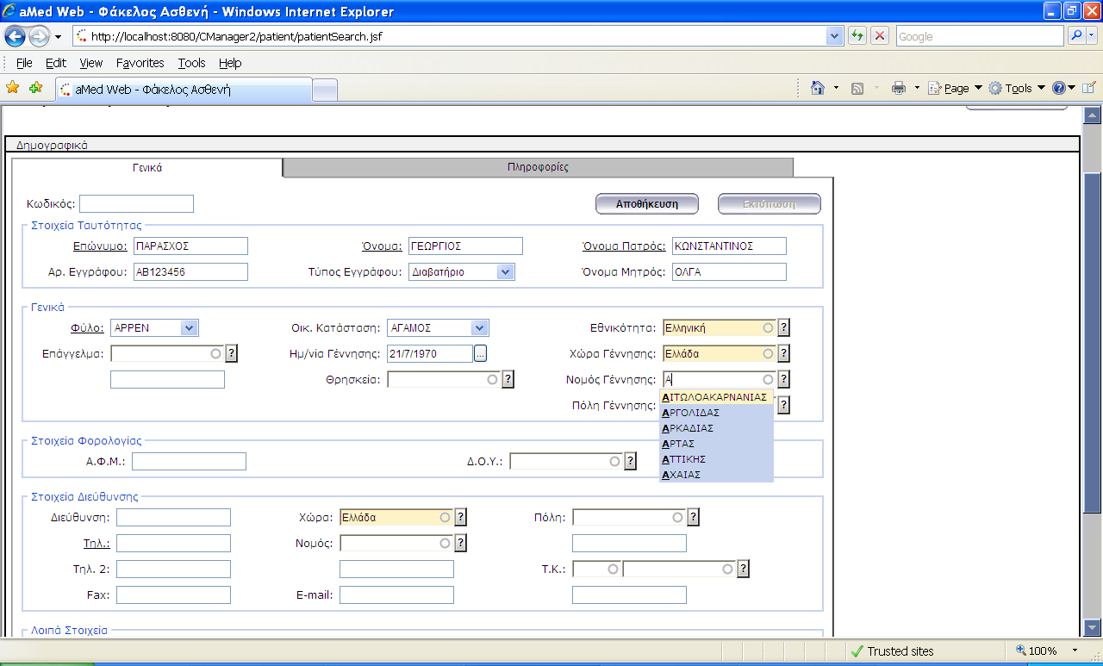Click the Google search box
Viewport: 1103px width, 666px height.
980,36
